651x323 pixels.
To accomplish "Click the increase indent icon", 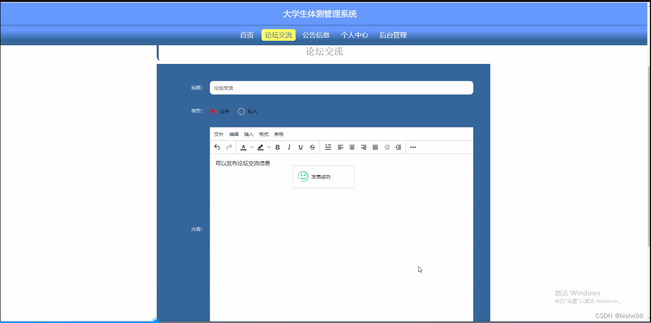I will 398,147.
